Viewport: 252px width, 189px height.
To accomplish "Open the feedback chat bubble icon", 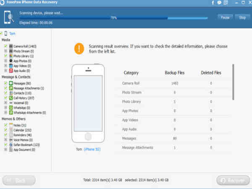I will (219, 3).
